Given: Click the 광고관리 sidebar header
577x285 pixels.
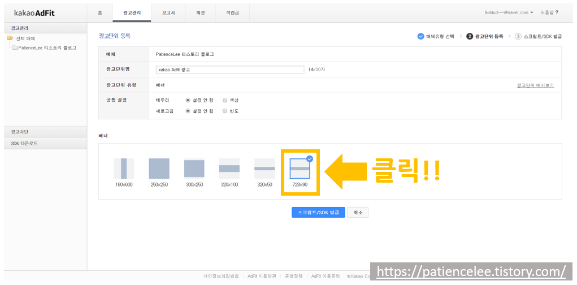Looking at the screenshot, I should (x=45, y=28).
